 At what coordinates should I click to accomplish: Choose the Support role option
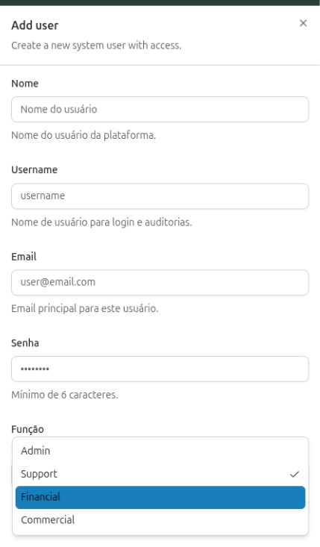[x=160, y=474]
